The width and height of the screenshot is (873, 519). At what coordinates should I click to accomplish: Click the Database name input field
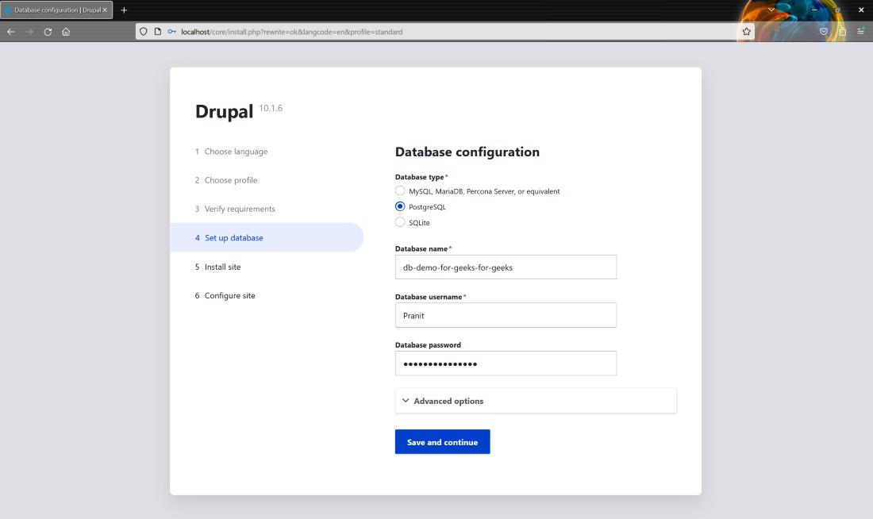tap(506, 267)
